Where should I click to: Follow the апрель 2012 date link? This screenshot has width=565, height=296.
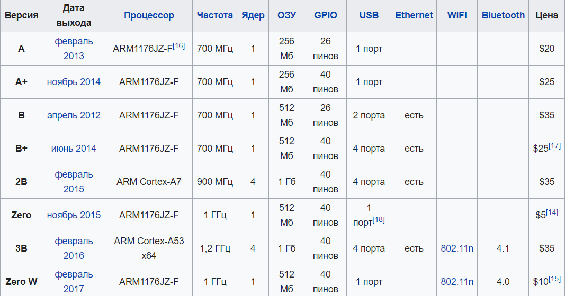click(74, 115)
